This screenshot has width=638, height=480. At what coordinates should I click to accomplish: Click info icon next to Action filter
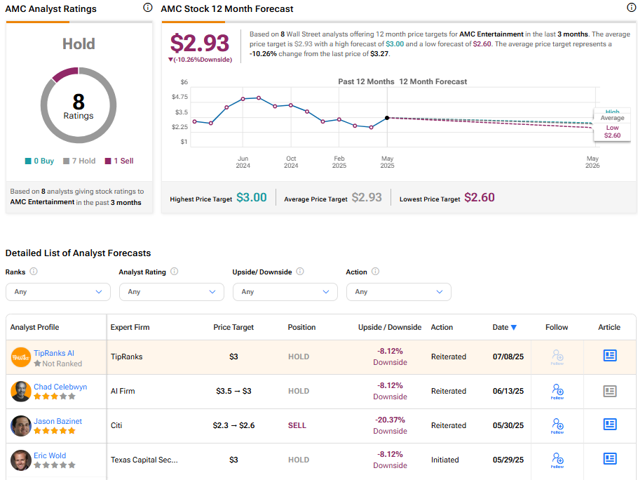[x=376, y=271]
